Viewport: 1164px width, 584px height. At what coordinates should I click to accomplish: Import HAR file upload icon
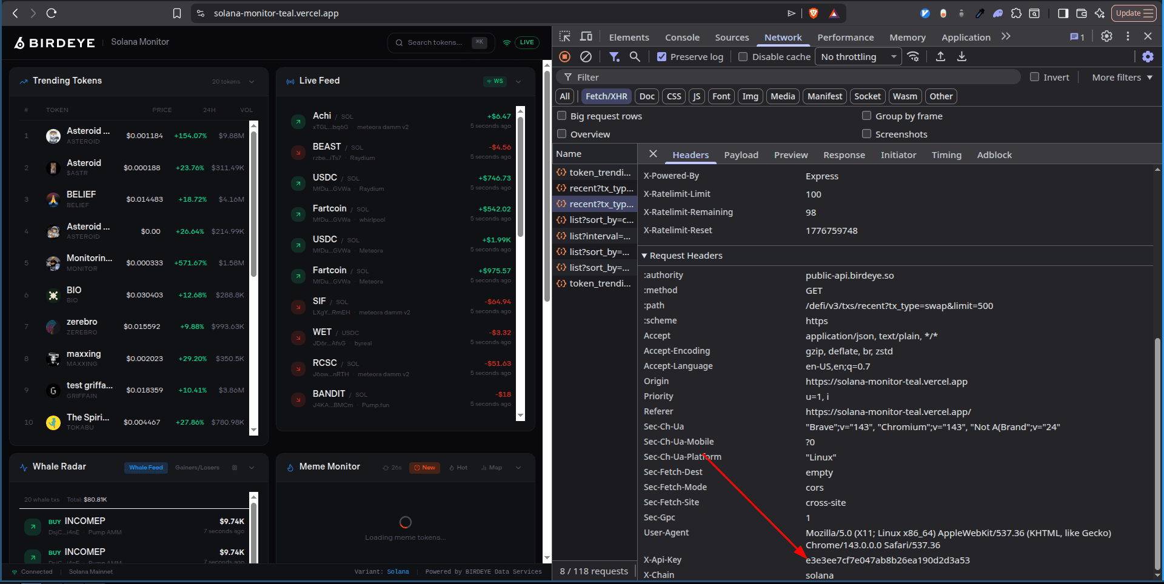[940, 56]
